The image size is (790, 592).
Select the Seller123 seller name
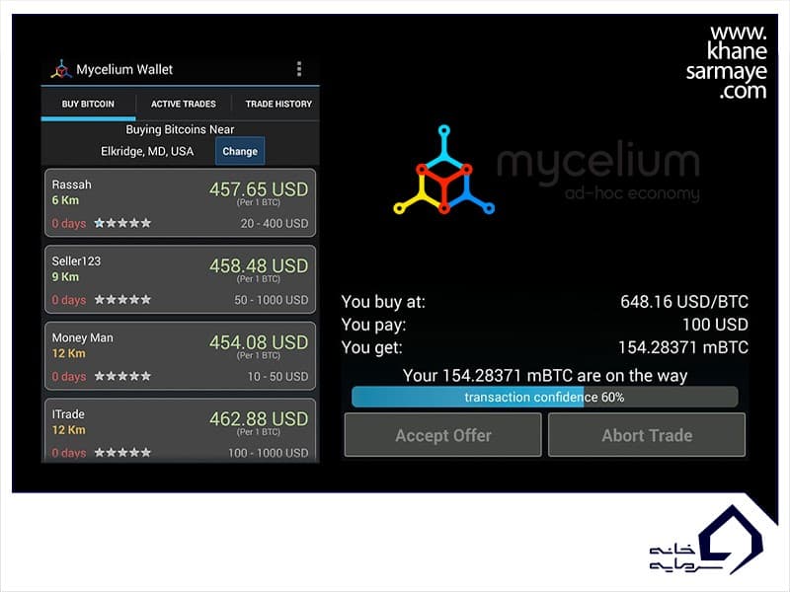(x=76, y=261)
